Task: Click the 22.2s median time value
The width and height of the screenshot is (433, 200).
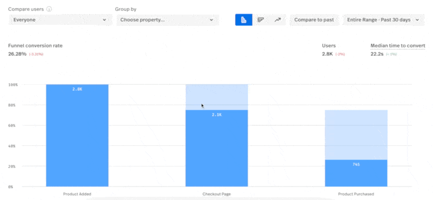Action: 377,54
